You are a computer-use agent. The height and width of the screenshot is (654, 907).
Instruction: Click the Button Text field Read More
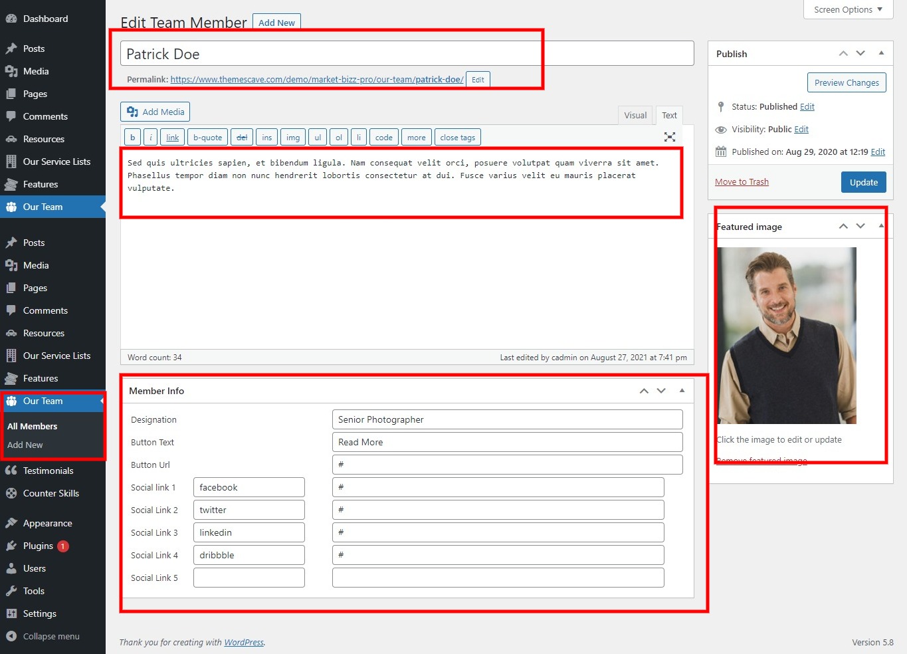507,442
